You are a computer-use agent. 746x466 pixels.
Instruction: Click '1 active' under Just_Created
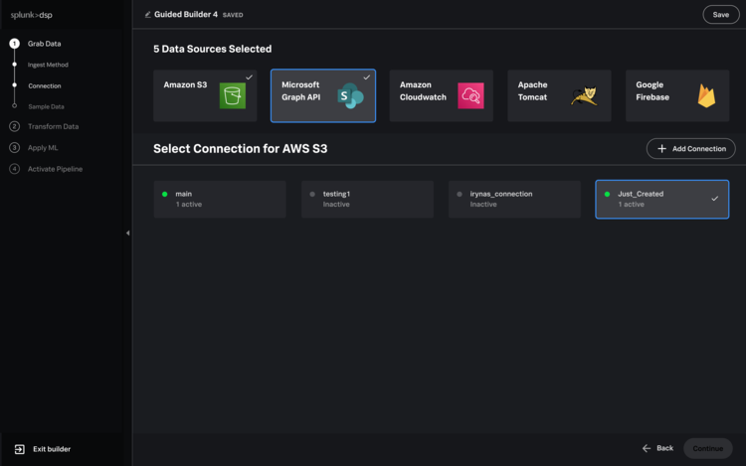tap(632, 205)
